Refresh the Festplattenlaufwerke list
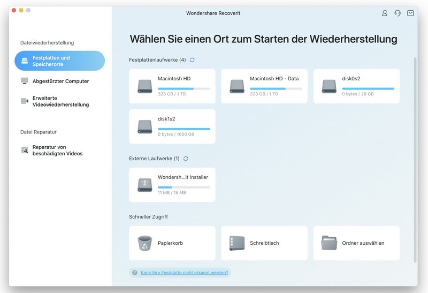The width and height of the screenshot is (428, 293). (x=192, y=60)
